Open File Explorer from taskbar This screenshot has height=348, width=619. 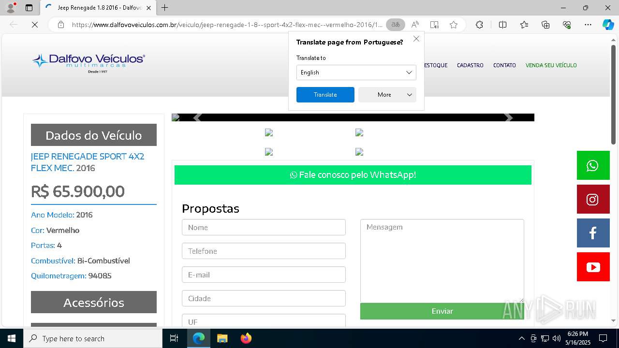(222, 338)
